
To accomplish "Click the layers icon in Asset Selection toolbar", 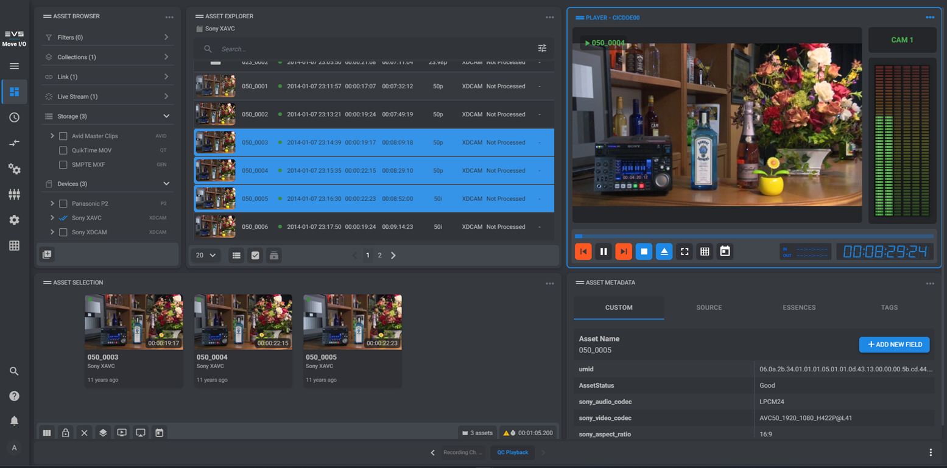I will (103, 433).
